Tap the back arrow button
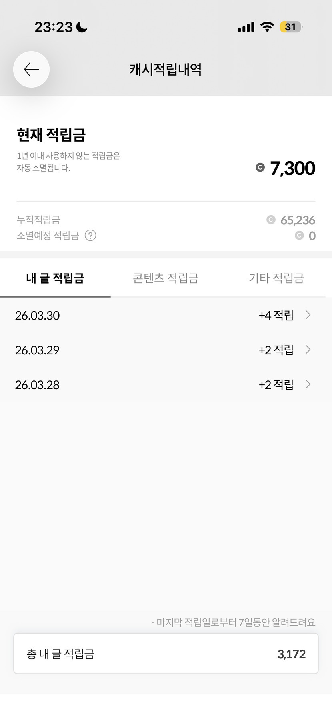This screenshot has width=332, height=722. [31, 70]
